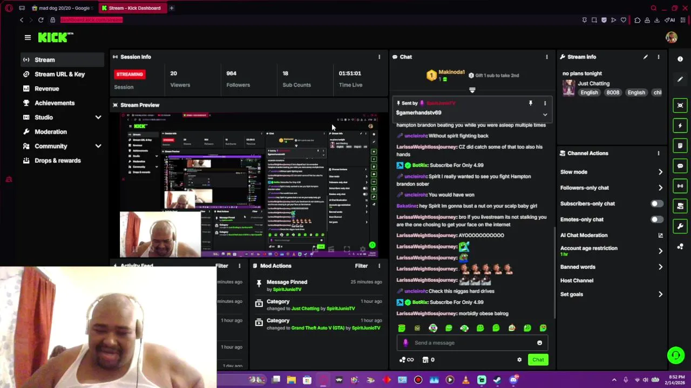Viewport: 691px width, 388px height.
Task: Open VLC media player from taskbar
Action: tap(466, 380)
